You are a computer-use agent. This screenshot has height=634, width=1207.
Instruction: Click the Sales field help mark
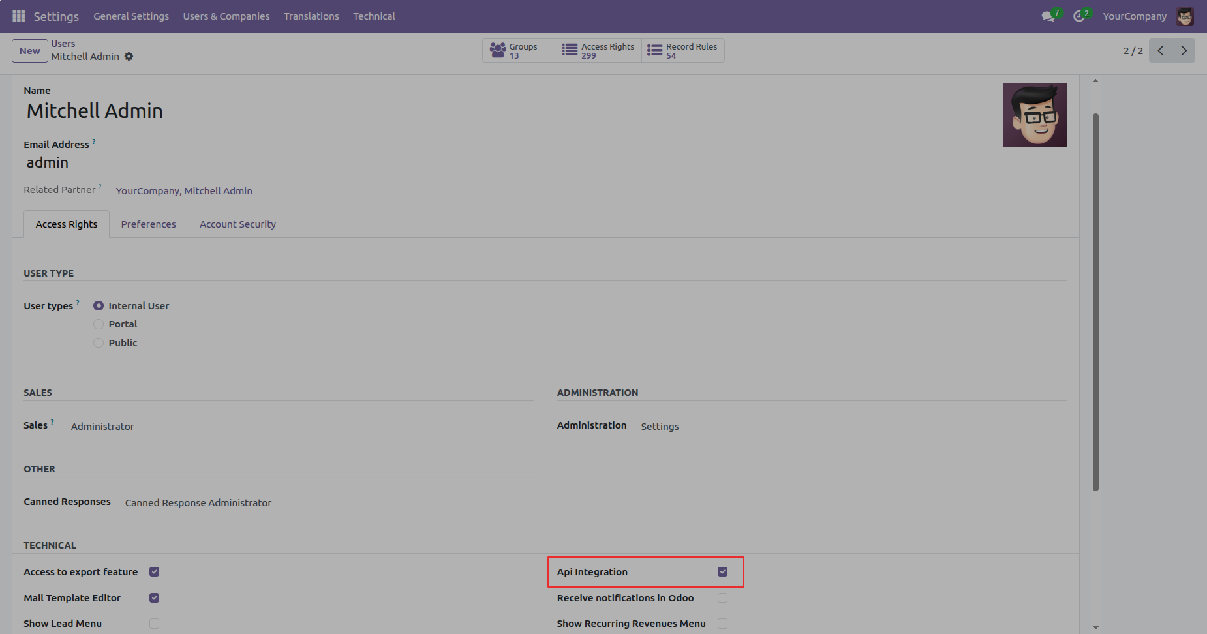pyautogui.click(x=52, y=421)
